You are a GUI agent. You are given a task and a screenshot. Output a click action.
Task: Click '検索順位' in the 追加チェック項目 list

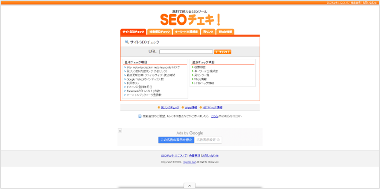point(200,67)
